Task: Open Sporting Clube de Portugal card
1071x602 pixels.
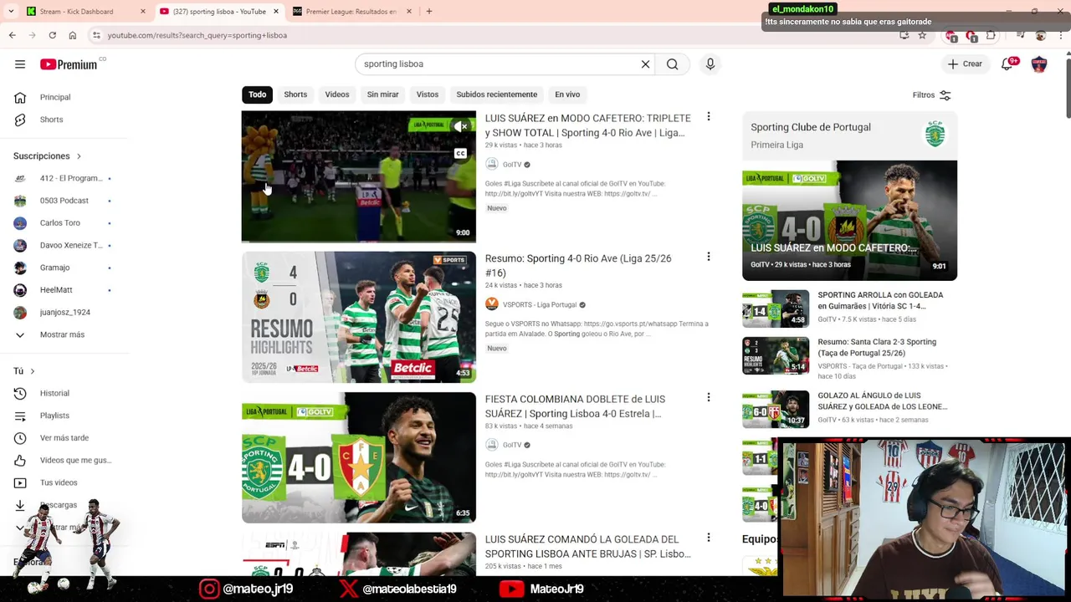Action: [849, 135]
